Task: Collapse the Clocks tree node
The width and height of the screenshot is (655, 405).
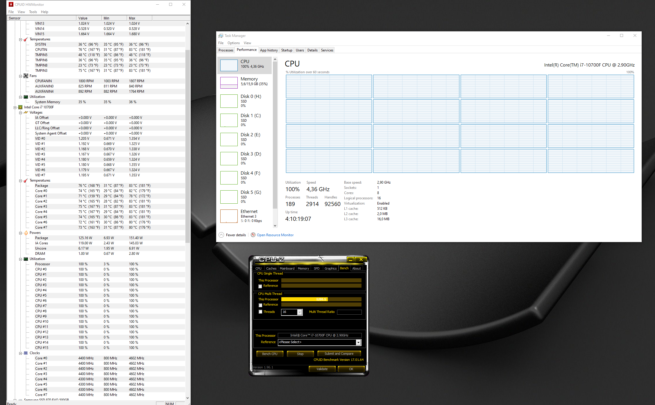Action: 20,353
